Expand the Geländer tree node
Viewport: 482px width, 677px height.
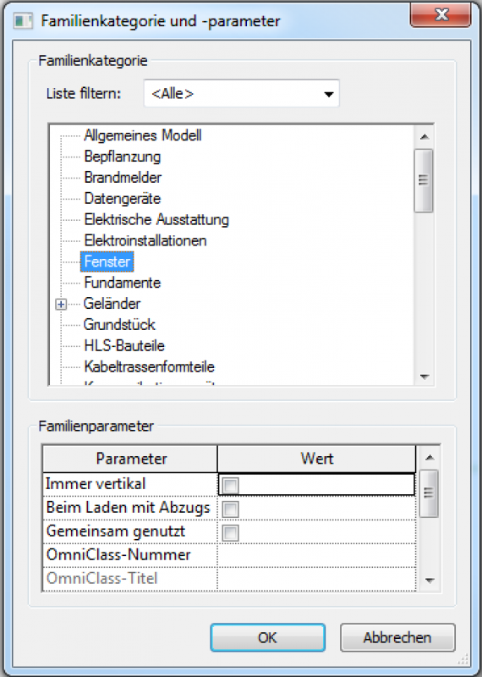click(61, 305)
